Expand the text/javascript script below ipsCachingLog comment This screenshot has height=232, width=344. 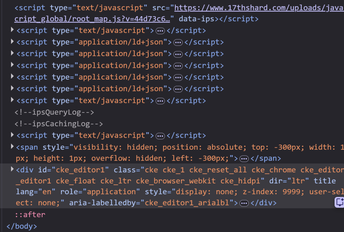[12, 135]
